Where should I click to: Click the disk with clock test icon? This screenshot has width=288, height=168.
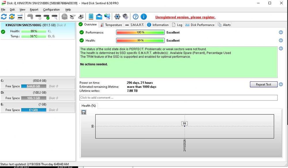(38, 17)
